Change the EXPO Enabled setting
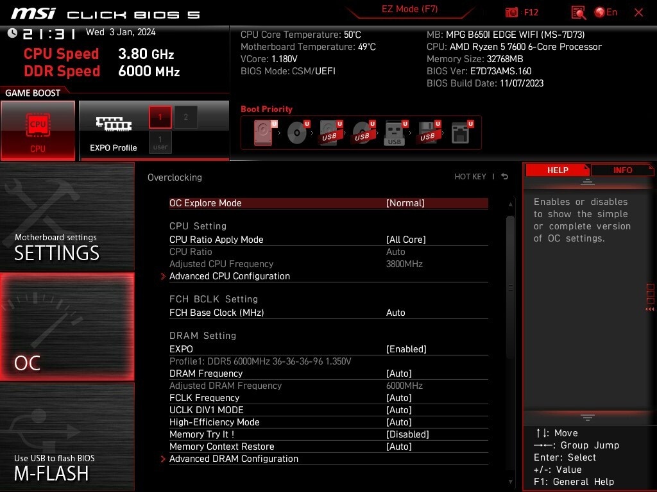 [406, 349]
